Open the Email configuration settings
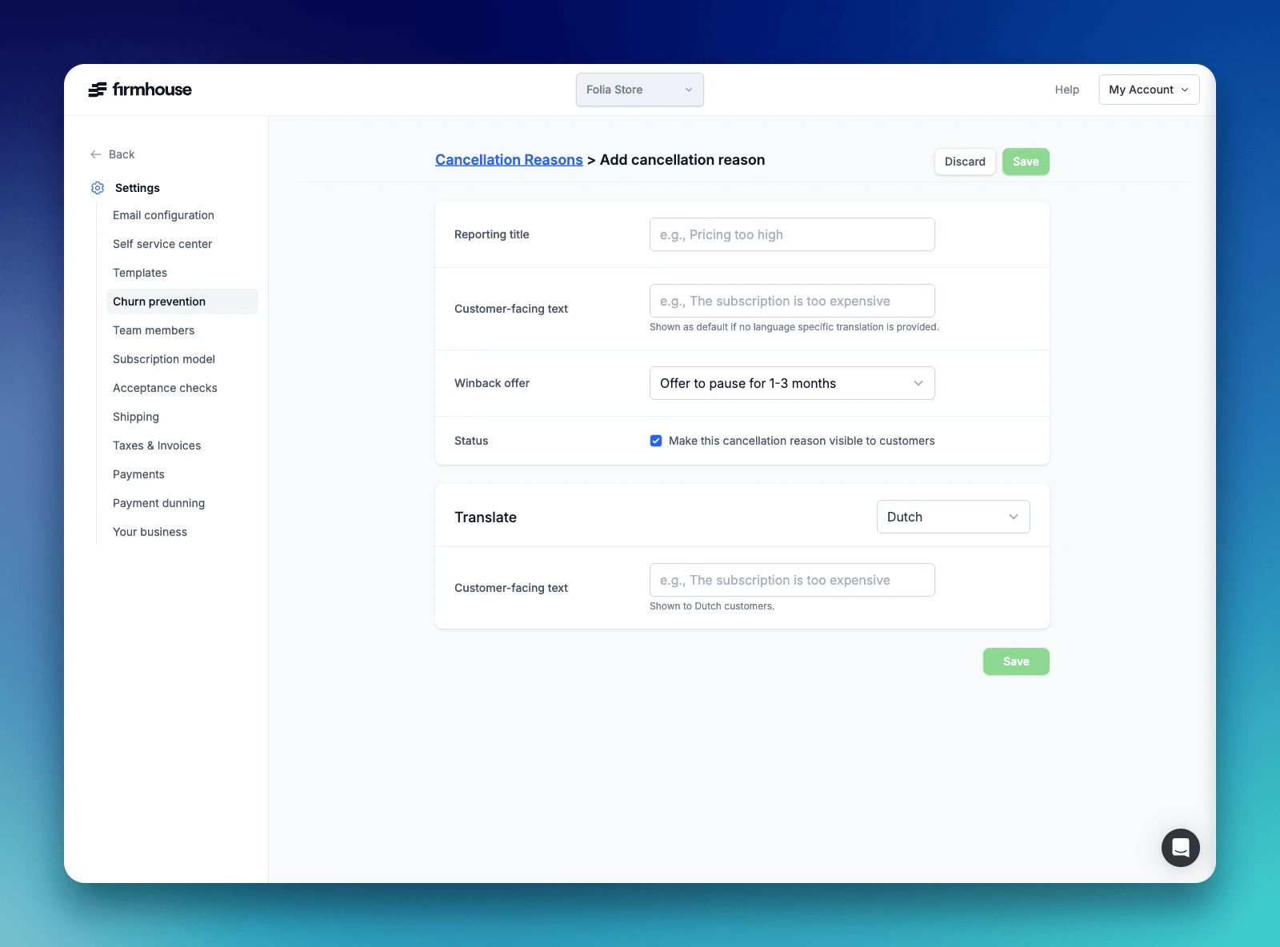Viewport: 1280px width, 947px height. [163, 215]
